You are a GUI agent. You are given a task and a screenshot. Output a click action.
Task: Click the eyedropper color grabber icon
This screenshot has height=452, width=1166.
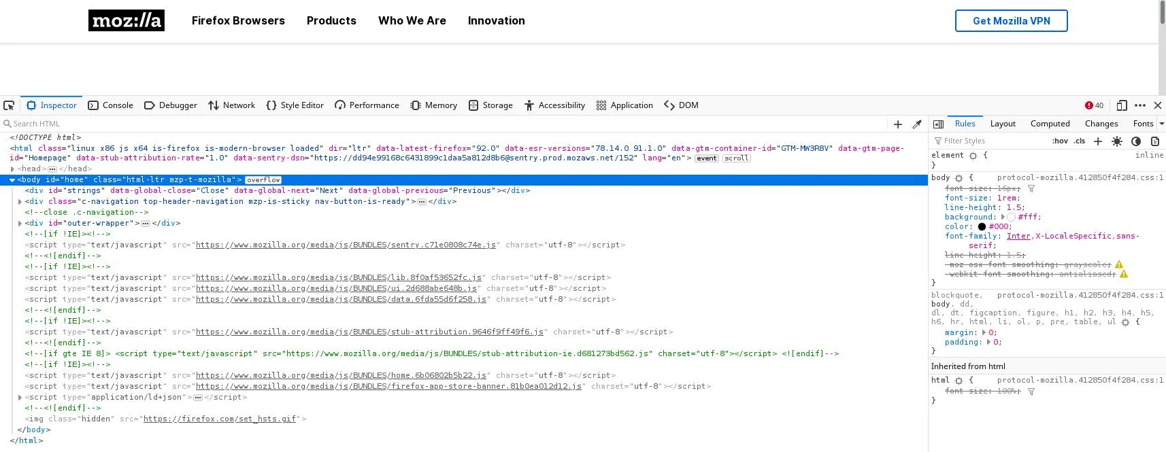click(x=917, y=124)
